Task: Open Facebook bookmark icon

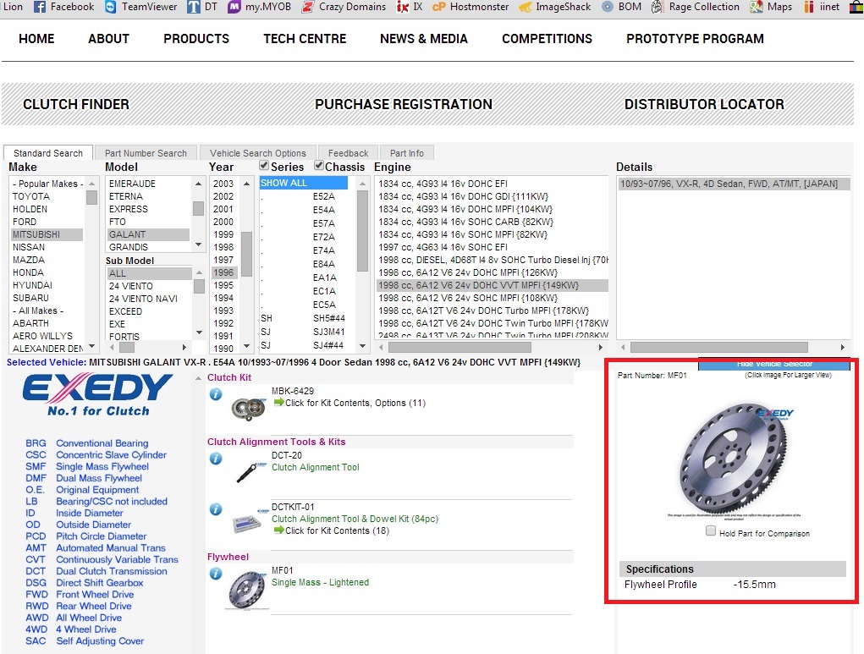Action: point(39,7)
